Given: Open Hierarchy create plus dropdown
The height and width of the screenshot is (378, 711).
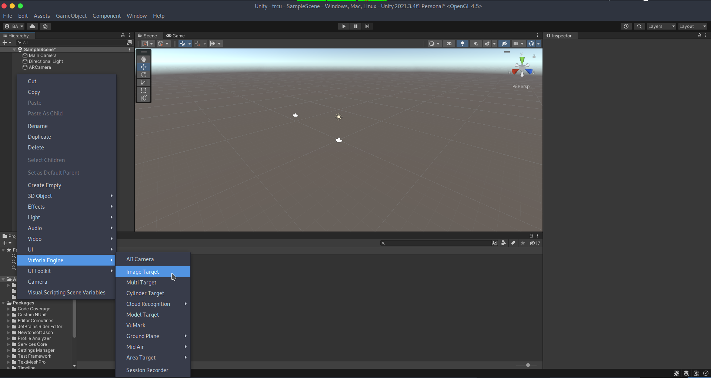Looking at the screenshot, I should 7,43.
